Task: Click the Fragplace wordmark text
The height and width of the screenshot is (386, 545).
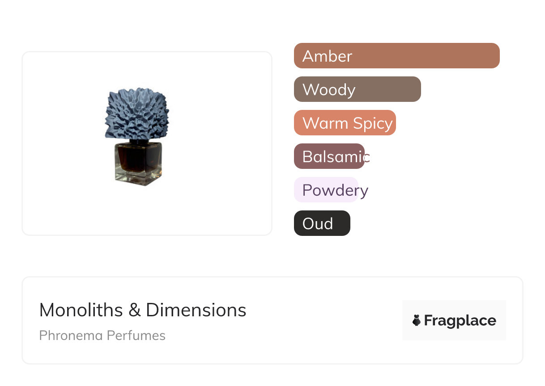Action: point(460,320)
